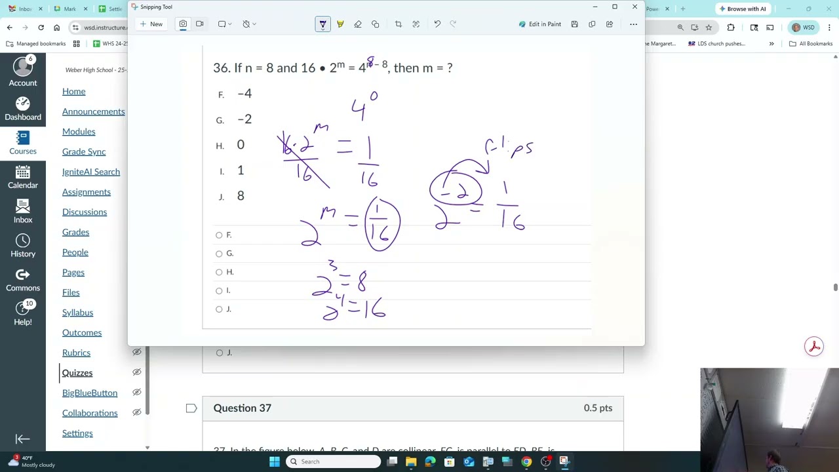Switch to Snip (camera) mode
The image size is (839, 472).
point(183,24)
